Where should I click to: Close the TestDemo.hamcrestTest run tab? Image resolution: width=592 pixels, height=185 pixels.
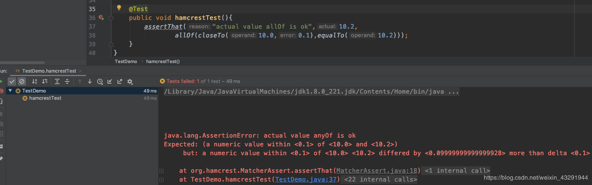point(80,71)
